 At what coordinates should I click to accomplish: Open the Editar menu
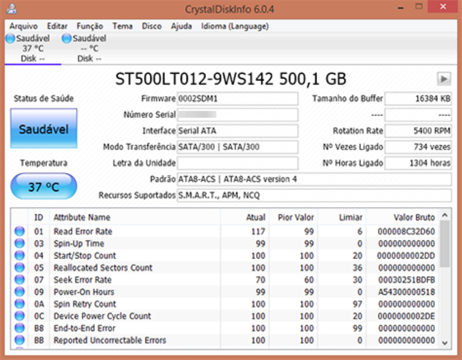57,26
